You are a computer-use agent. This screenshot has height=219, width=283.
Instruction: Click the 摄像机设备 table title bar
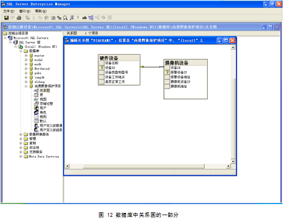(x=186, y=63)
